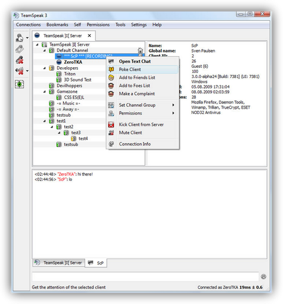Select the *** ScP *** [RECORDING] client row

(x=100, y=56)
